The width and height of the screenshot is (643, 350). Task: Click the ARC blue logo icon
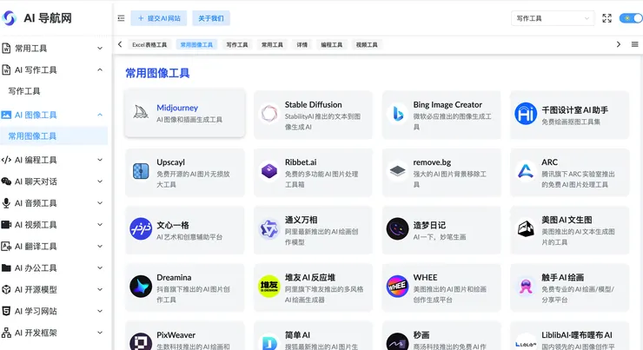526,171
